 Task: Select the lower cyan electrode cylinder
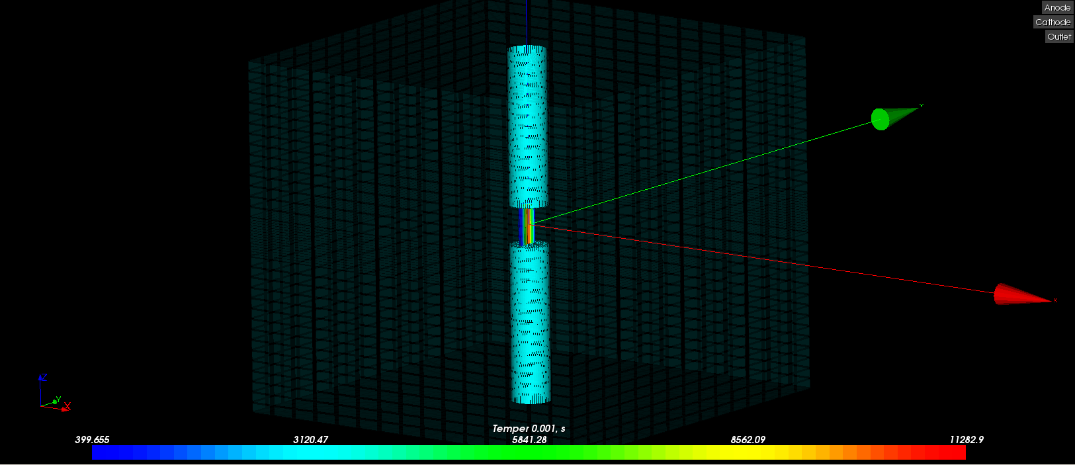[x=531, y=323]
